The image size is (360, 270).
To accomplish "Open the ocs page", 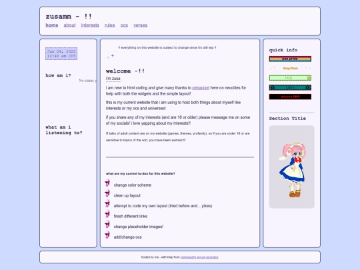I will click(x=124, y=25).
